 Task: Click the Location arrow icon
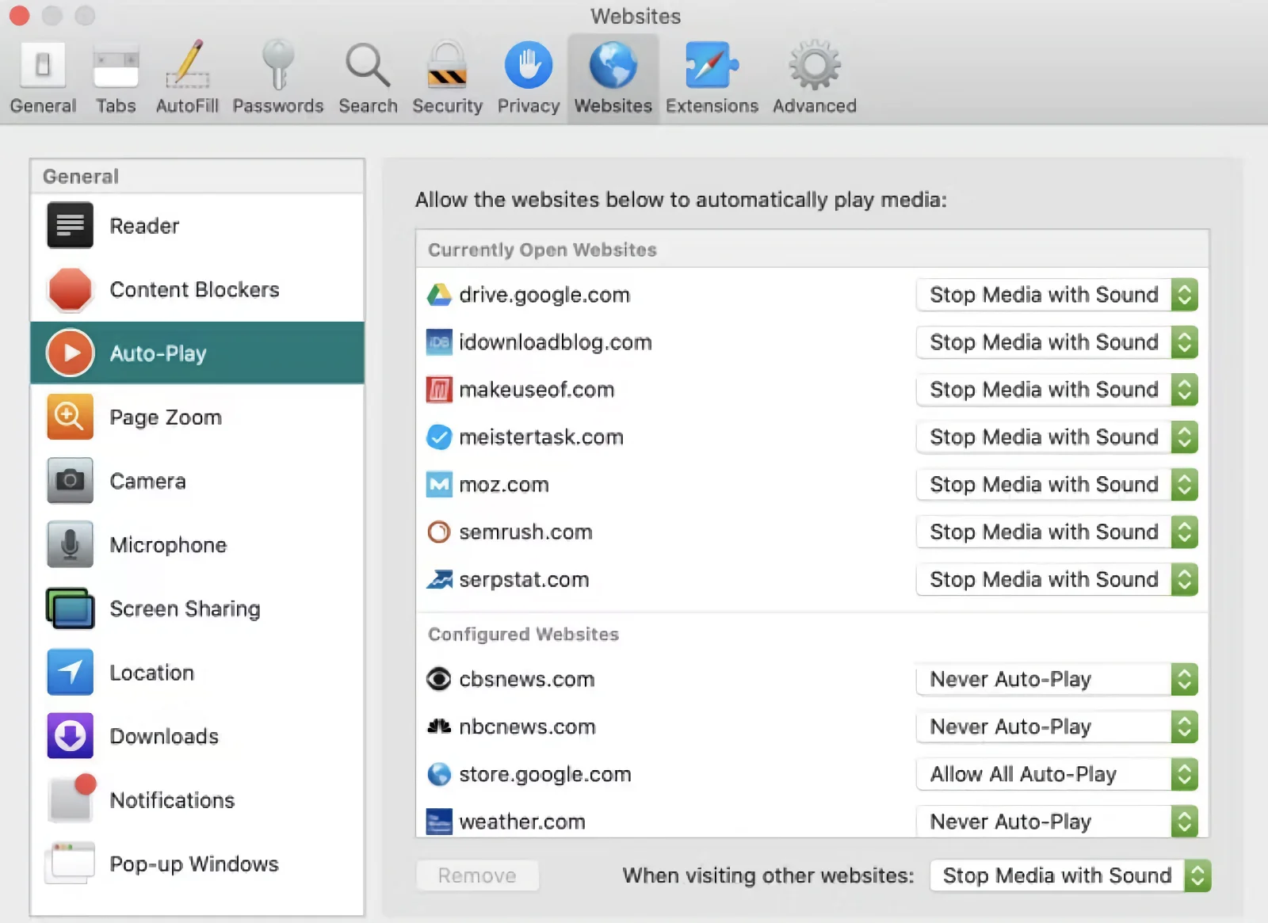click(70, 672)
